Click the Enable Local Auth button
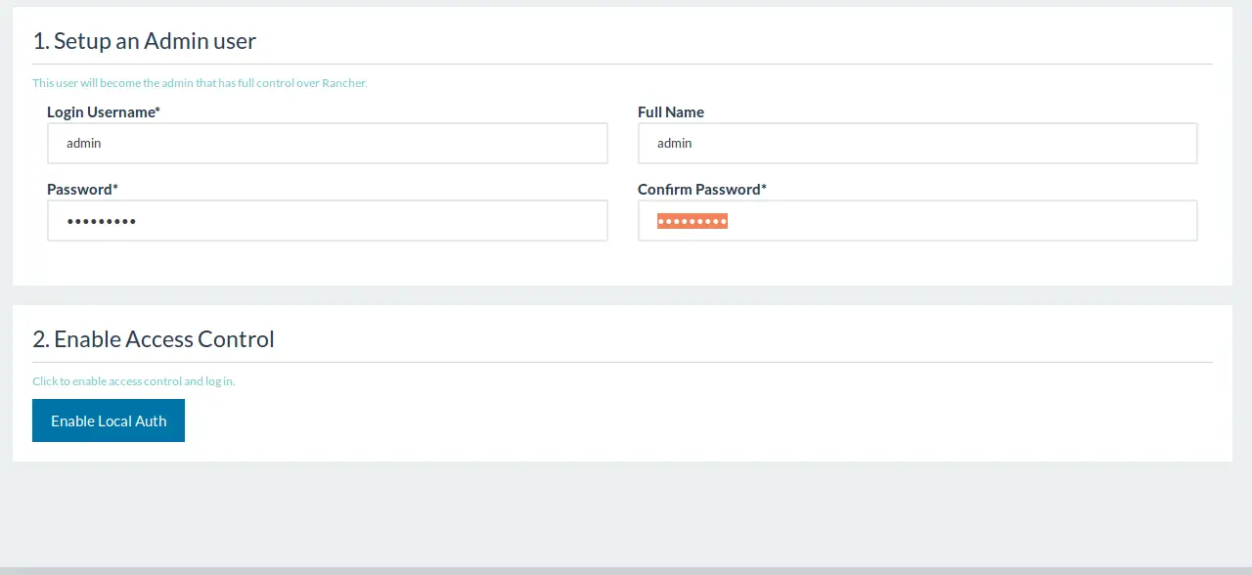 click(108, 420)
